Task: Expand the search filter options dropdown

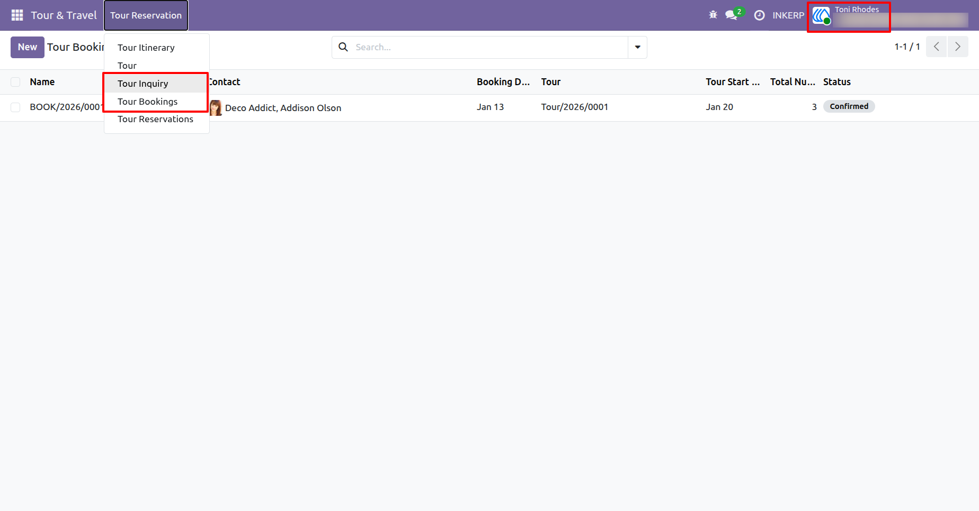Action: pos(637,47)
